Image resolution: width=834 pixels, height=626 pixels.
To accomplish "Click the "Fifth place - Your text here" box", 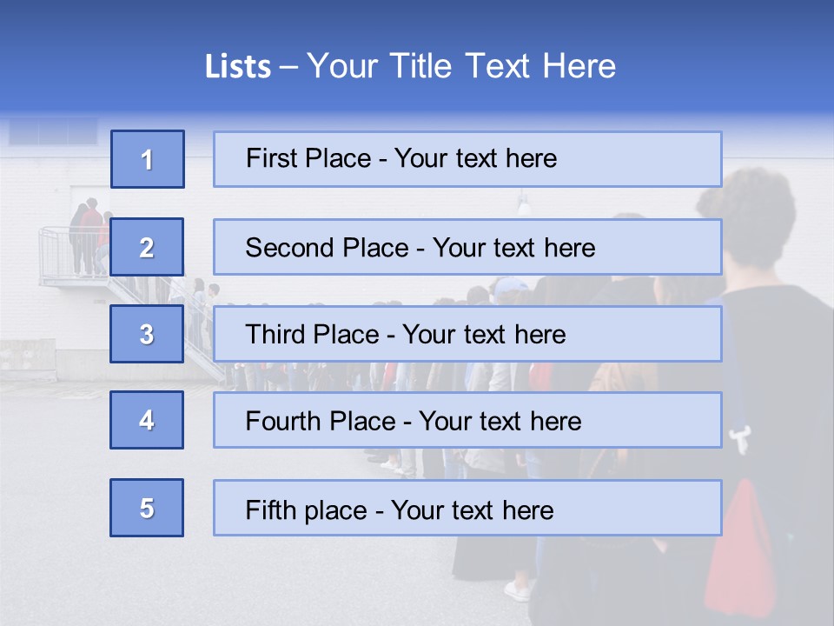I will click(x=467, y=509).
